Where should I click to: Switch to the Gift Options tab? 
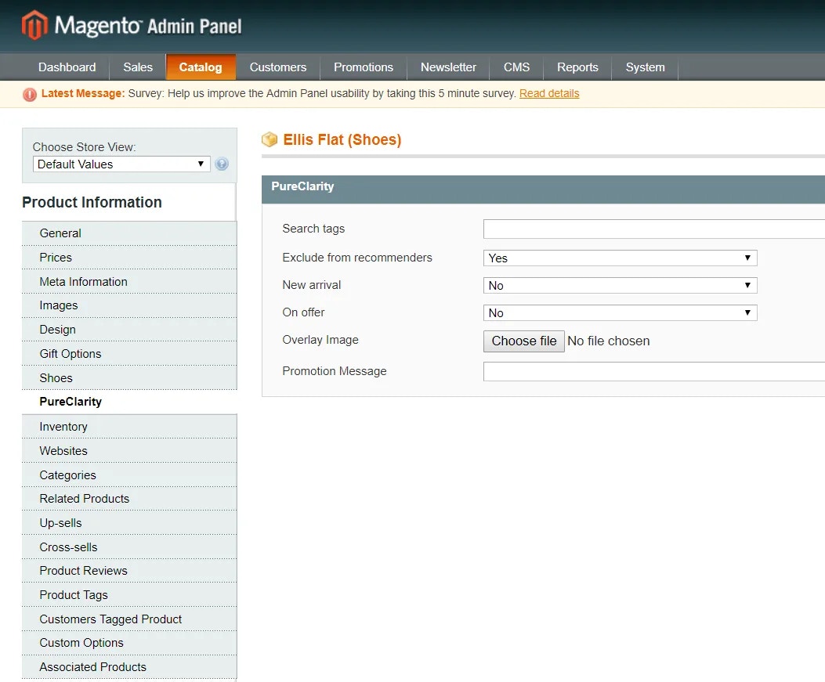[x=129, y=353]
